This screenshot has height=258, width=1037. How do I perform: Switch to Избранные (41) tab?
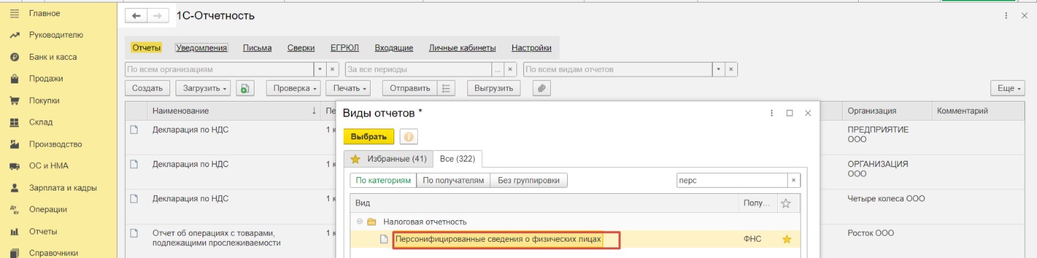(x=388, y=158)
